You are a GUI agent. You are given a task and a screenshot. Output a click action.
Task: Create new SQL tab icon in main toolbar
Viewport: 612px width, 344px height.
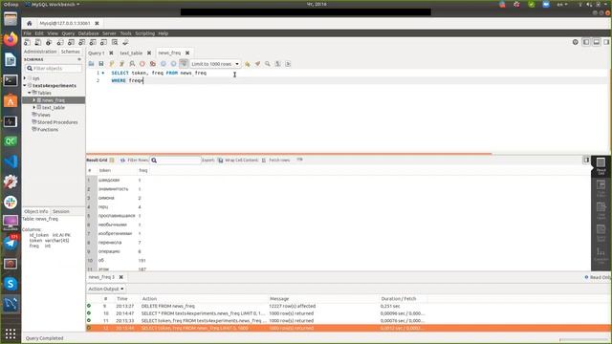[x=27, y=42]
